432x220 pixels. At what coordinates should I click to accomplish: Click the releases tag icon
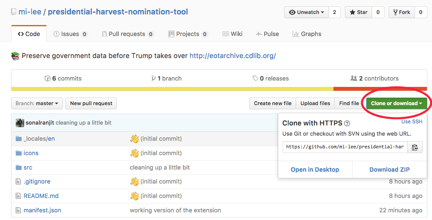pyautogui.click(x=255, y=78)
